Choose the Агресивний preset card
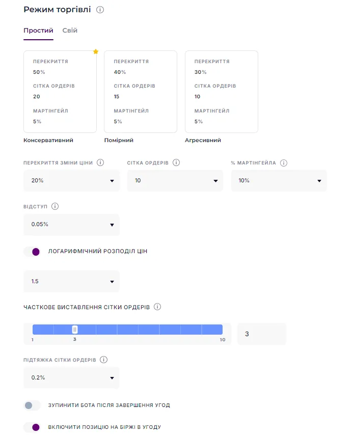Image resolution: width=354 pixels, height=435 pixels. point(221,92)
